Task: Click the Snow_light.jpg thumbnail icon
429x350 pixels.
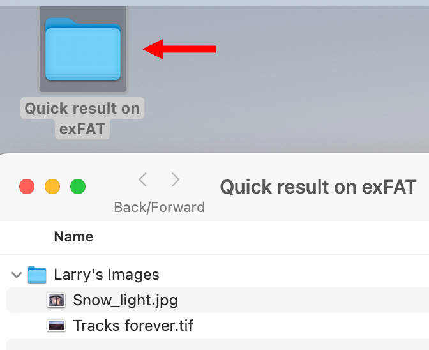Action: [56, 300]
